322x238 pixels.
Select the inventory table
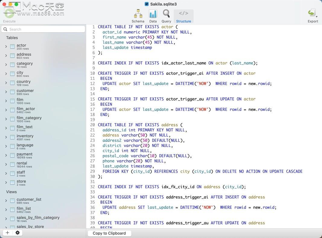43,137
